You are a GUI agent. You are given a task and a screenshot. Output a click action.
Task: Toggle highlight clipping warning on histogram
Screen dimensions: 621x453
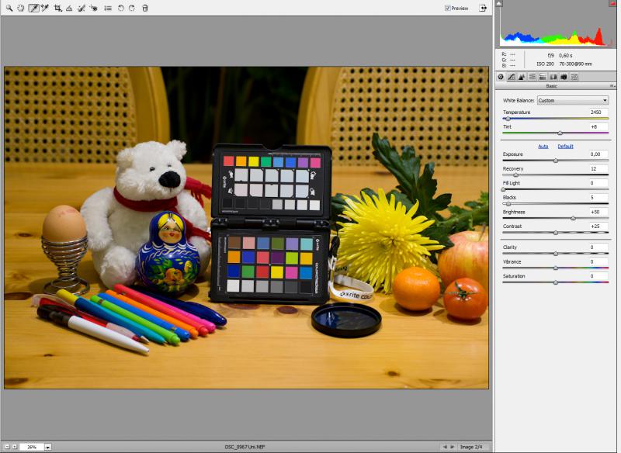click(x=612, y=4)
